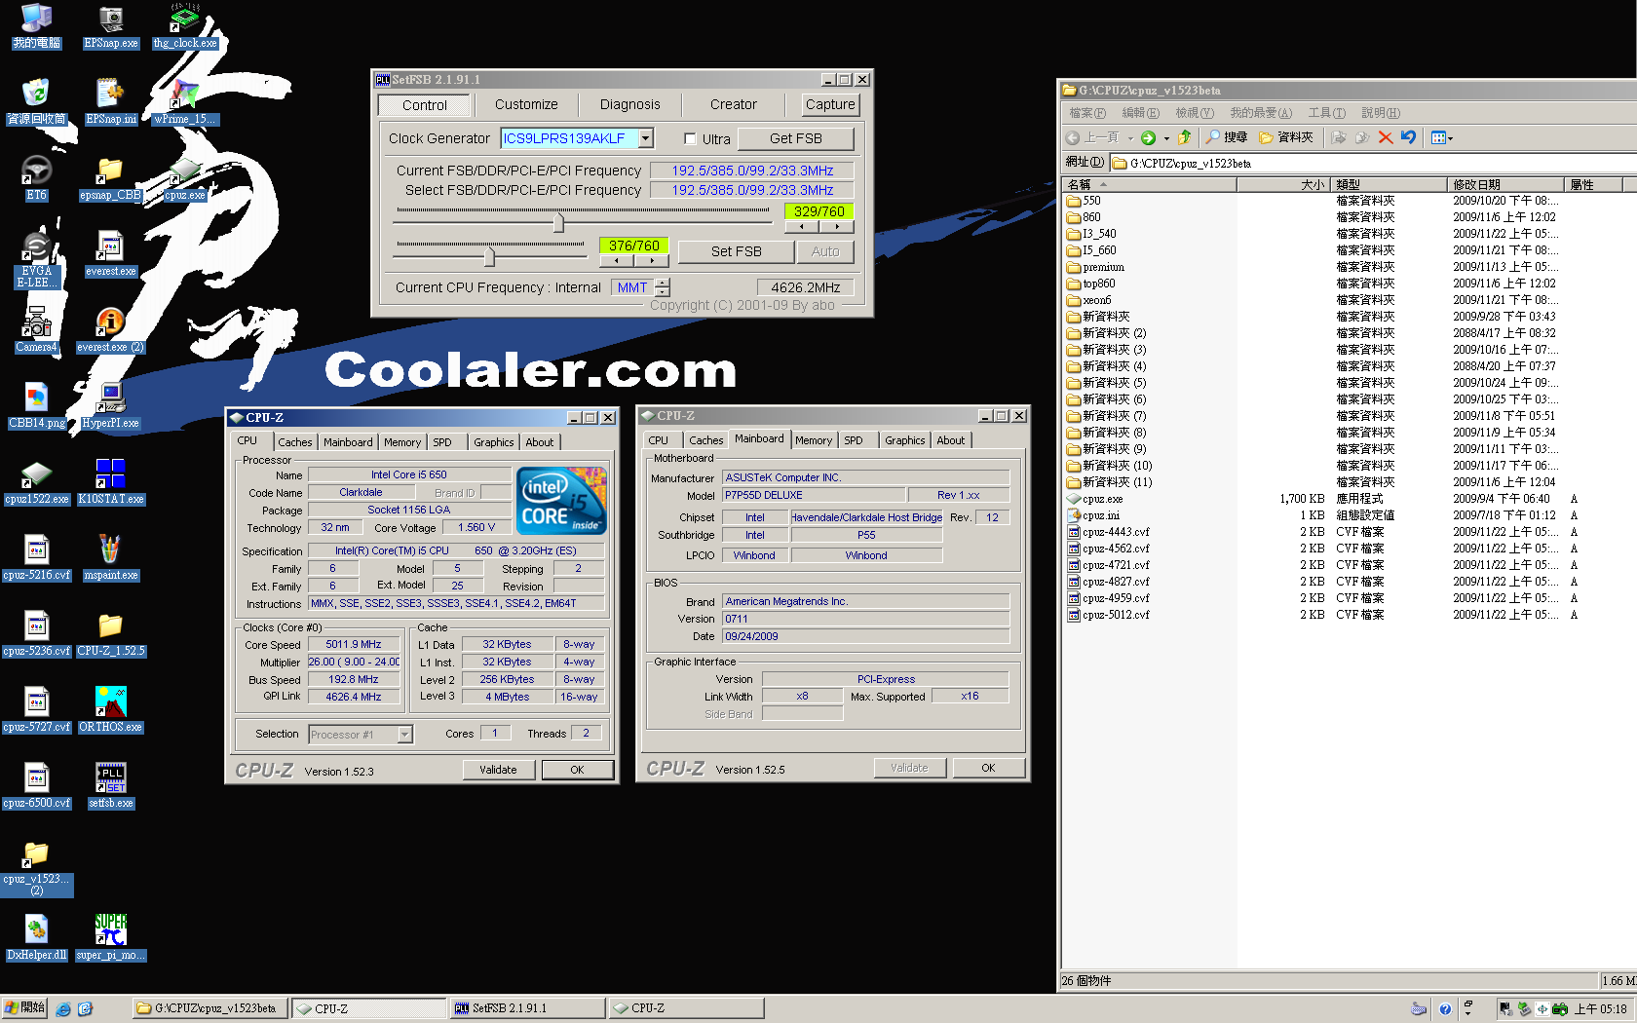The width and height of the screenshot is (1637, 1023).
Task: Toggle the Ultra checkbox in SetFSB
Action: pos(690,138)
